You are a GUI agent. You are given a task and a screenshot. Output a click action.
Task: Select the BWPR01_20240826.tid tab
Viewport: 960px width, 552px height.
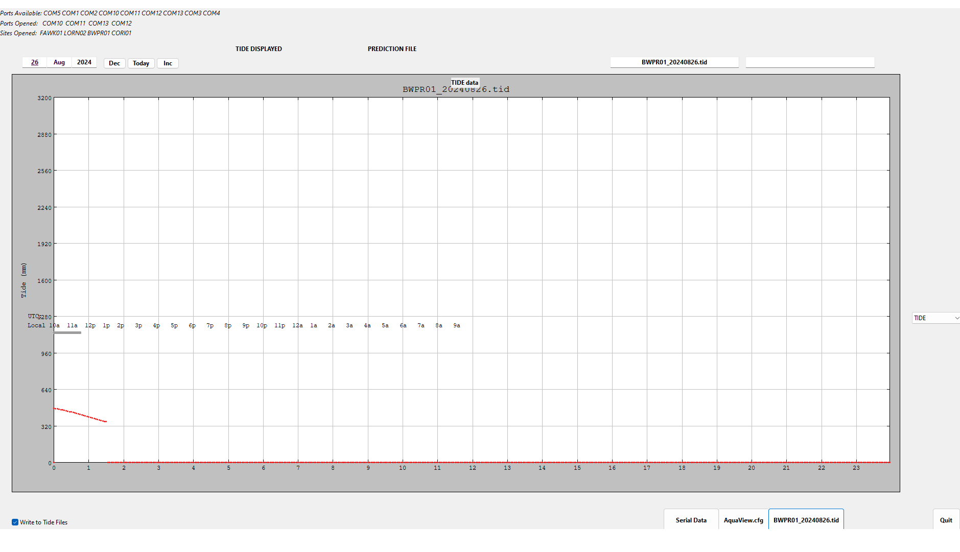(806, 519)
